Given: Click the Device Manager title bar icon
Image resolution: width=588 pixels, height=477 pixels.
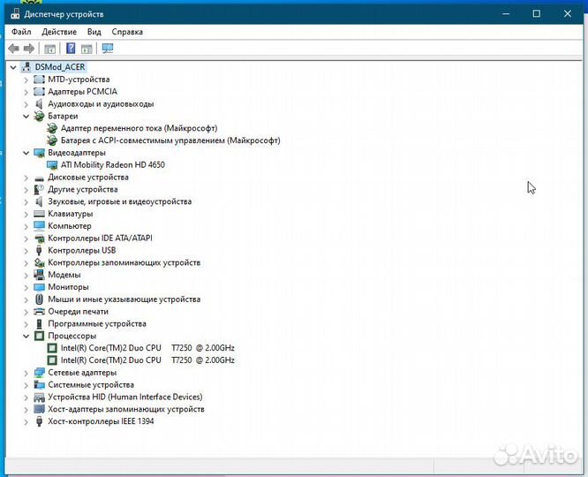Looking at the screenshot, I should point(15,14).
